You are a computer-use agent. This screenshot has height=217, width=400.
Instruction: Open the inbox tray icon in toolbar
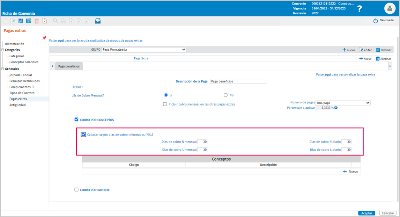(x=98, y=21)
